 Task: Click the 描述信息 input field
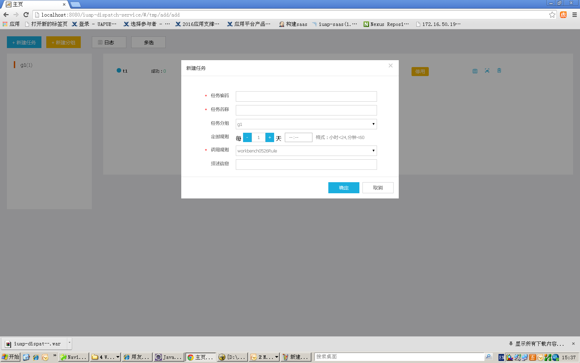[306, 165]
